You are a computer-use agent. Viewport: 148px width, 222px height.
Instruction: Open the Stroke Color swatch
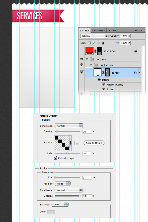[x=51, y=212]
